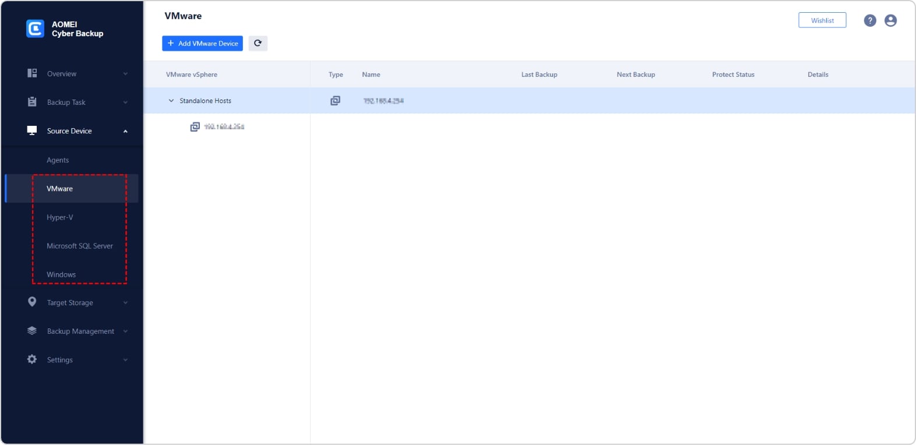Image resolution: width=916 pixels, height=445 pixels.
Task: Go to Microsoft SQL Server in sidebar
Action: click(80, 246)
